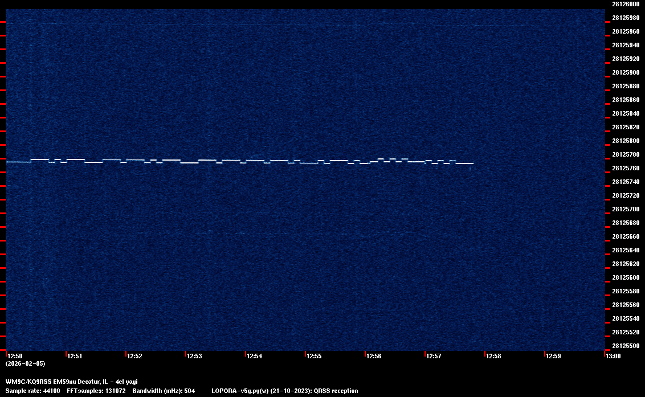This screenshot has height=397, width=645.
Task: Select the 12:59 time marker
Action: pyautogui.click(x=553, y=356)
